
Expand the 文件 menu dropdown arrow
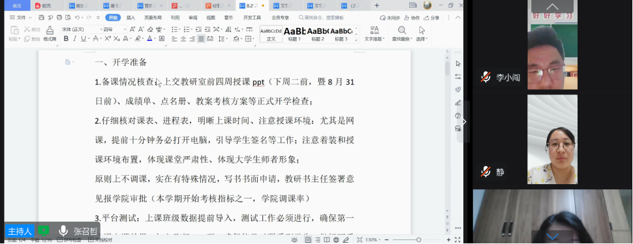(x=30, y=18)
